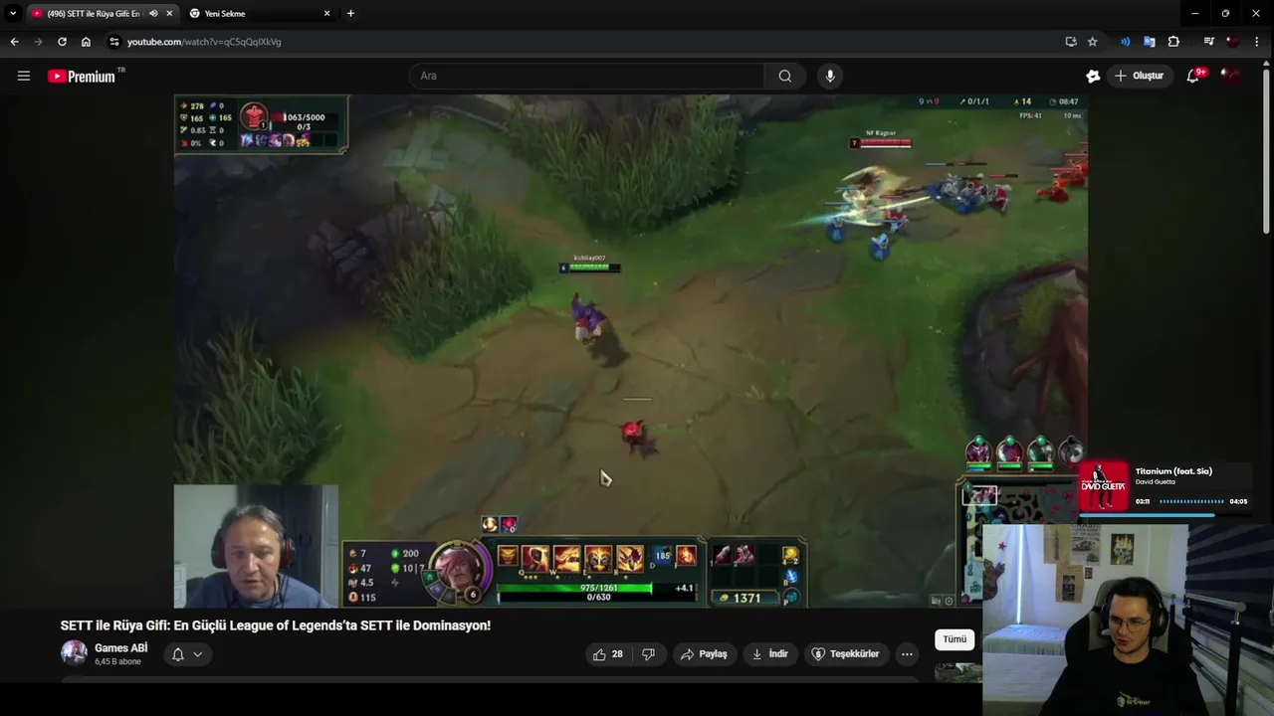This screenshot has width=1274, height=716.
Task: Open the YouTube guide hamburger menu
Action: click(x=24, y=76)
